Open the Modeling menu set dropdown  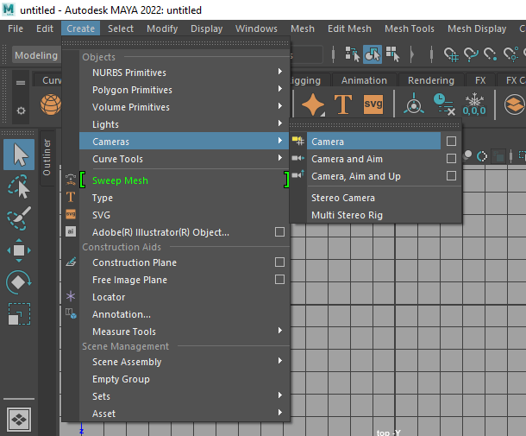(34, 55)
